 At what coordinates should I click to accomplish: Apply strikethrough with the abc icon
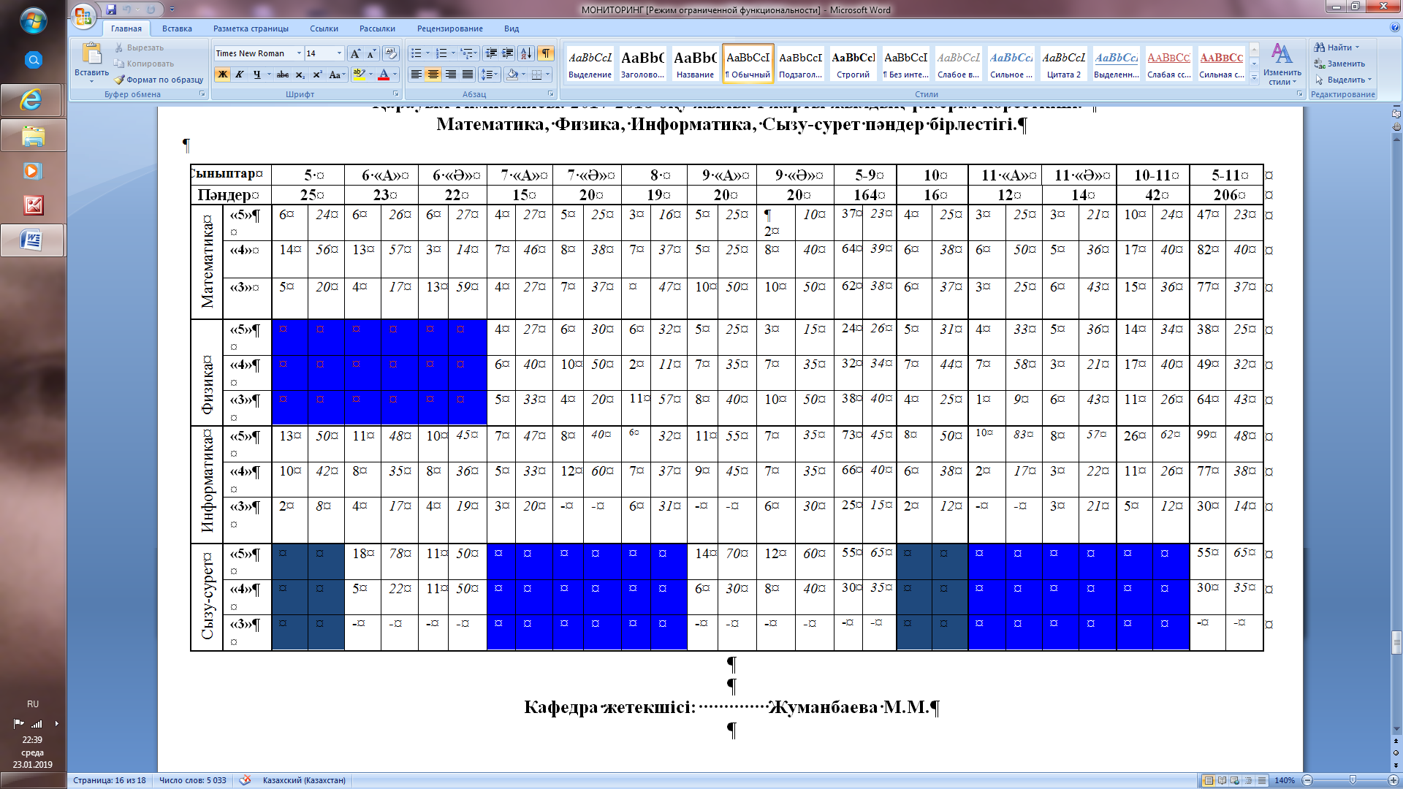tap(283, 75)
